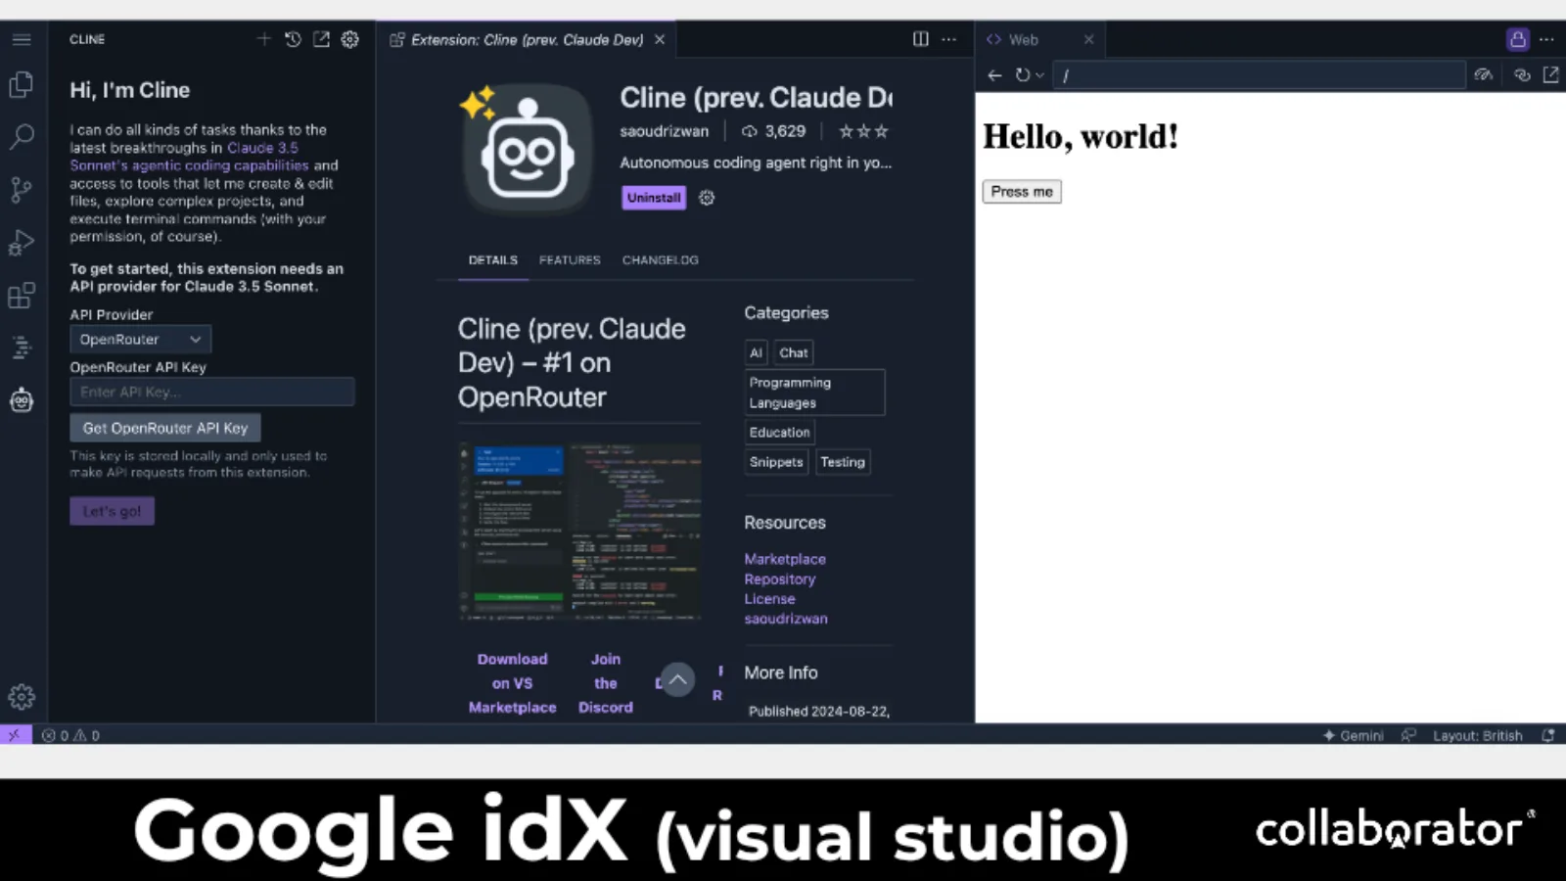Open publisher saoudrizwan under extension title
Image resolution: width=1566 pixels, height=881 pixels.
[664, 131]
